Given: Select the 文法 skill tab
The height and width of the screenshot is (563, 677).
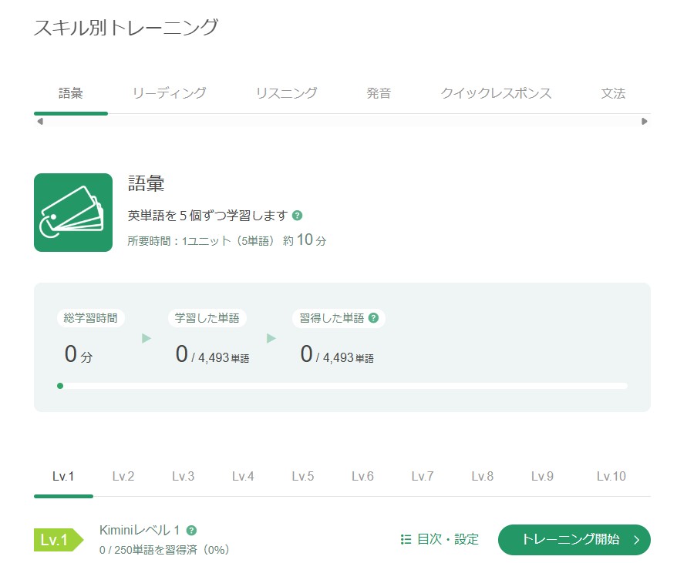Looking at the screenshot, I should [613, 93].
